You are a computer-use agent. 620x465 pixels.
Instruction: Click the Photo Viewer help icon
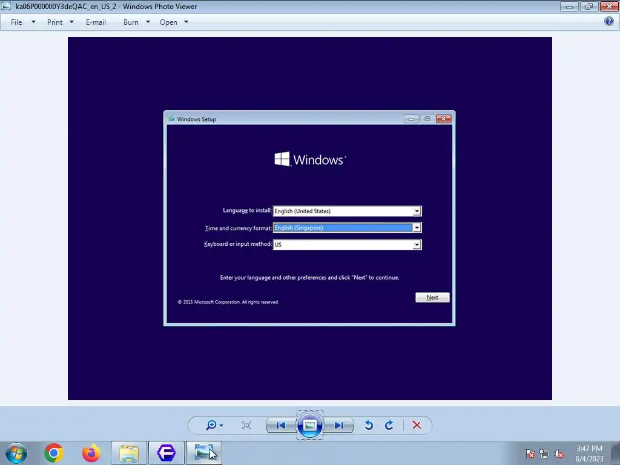(609, 21)
